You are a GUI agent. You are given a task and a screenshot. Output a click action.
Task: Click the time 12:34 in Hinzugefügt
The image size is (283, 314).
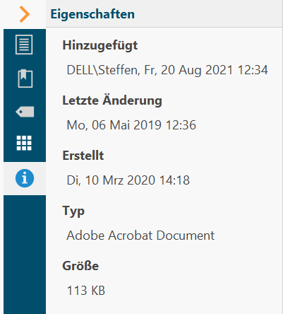pyautogui.click(x=253, y=70)
